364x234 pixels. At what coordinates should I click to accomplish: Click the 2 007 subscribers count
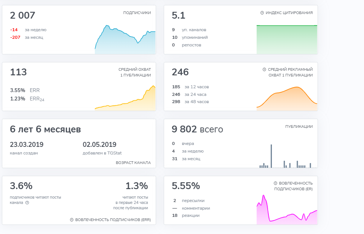point(22,16)
